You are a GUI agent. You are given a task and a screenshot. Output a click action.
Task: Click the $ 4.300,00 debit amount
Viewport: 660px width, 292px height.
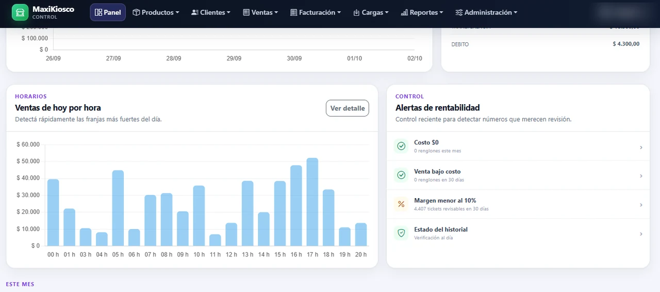click(x=626, y=44)
